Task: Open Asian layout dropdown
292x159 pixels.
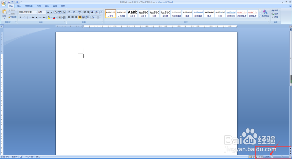Action: pyautogui.click(x=92, y=12)
